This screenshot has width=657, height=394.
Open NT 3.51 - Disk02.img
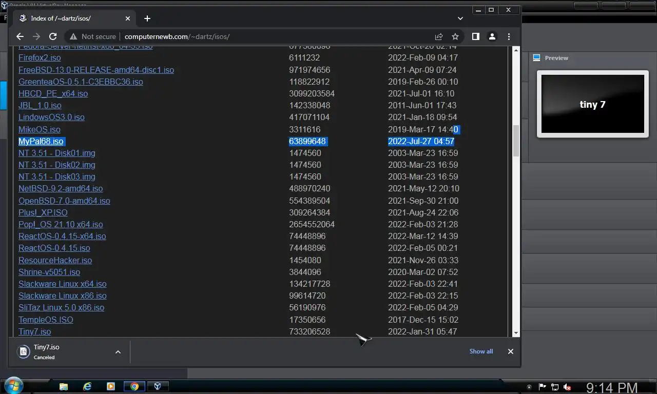click(56, 165)
